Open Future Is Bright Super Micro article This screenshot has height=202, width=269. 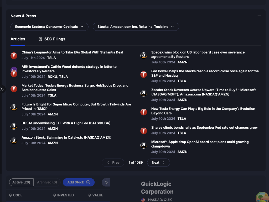(x=76, y=107)
